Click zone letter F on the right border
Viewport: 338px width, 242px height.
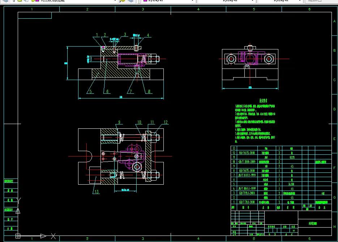point(334,168)
